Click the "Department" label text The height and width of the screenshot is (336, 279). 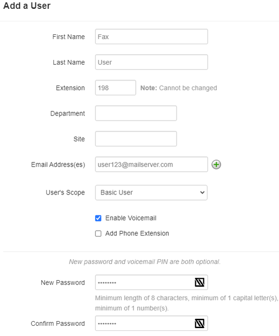coord(67,113)
